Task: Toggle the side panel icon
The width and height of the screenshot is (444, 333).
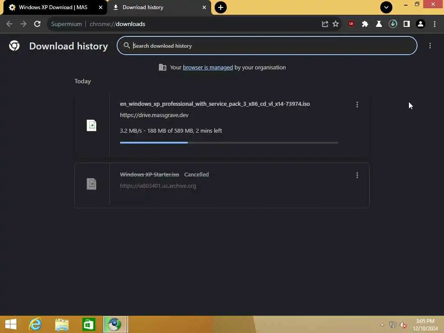Action: pyautogui.click(x=407, y=24)
